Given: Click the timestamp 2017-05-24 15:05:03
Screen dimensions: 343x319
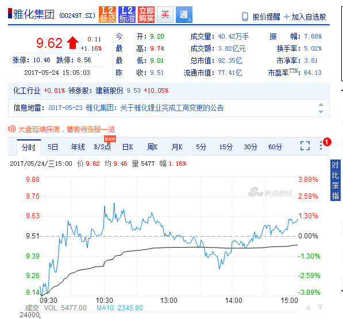Looking at the screenshot, I should (x=57, y=73).
